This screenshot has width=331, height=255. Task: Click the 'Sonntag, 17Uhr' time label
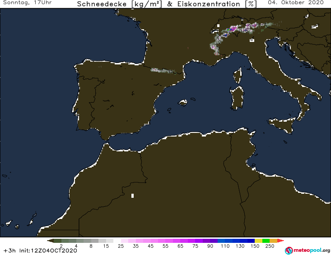pos(27,3)
